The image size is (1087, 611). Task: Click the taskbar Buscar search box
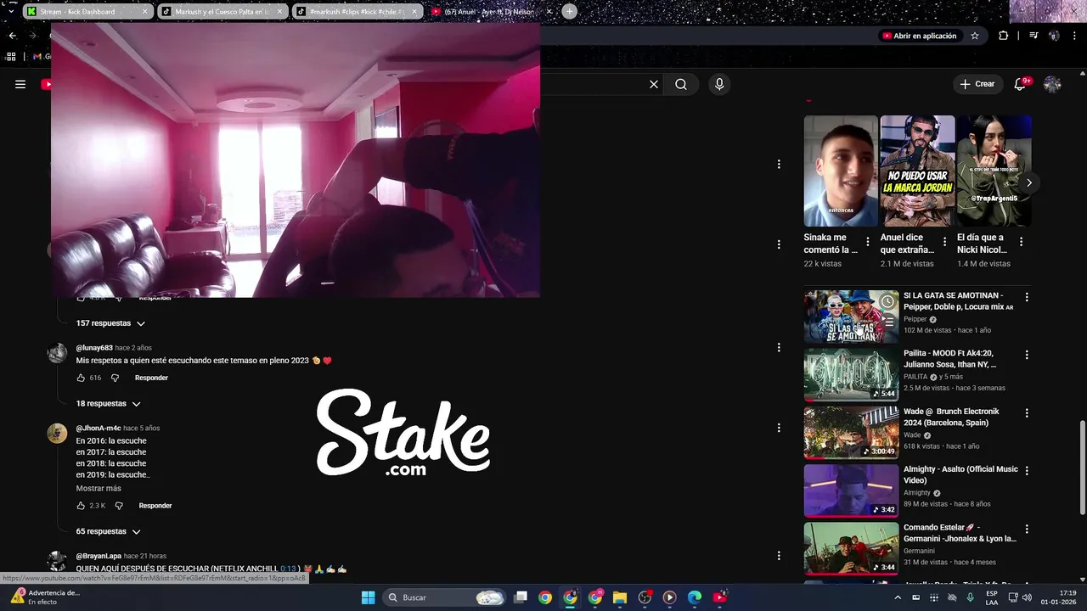(443, 597)
